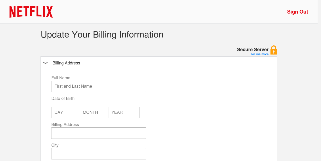This screenshot has width=321, height=161.
Task: Collapse the Billing Address section chevron
Action: point(45,63)
